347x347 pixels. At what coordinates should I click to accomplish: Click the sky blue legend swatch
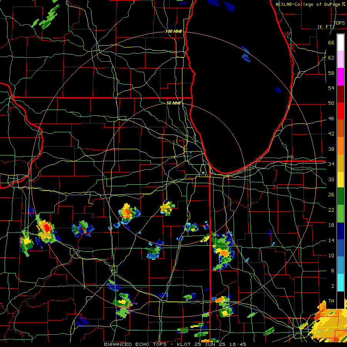[340, 265]
